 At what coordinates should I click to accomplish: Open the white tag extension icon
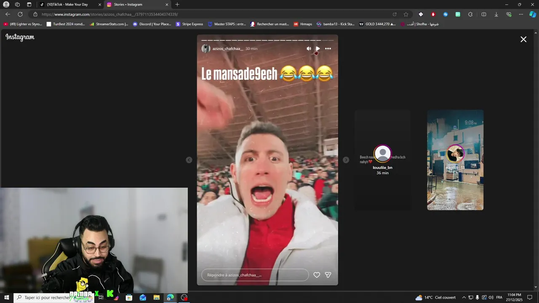(x=421, y=14)
